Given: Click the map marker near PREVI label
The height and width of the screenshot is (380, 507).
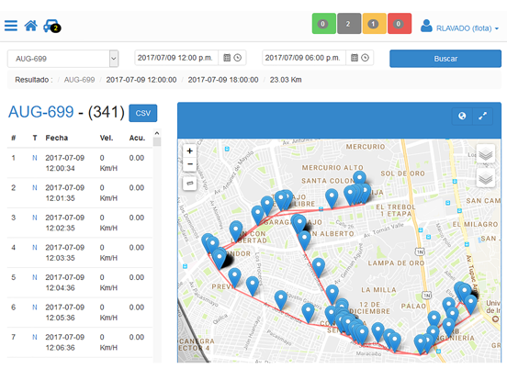Looking at the screenshot, I should click(234, 277).
